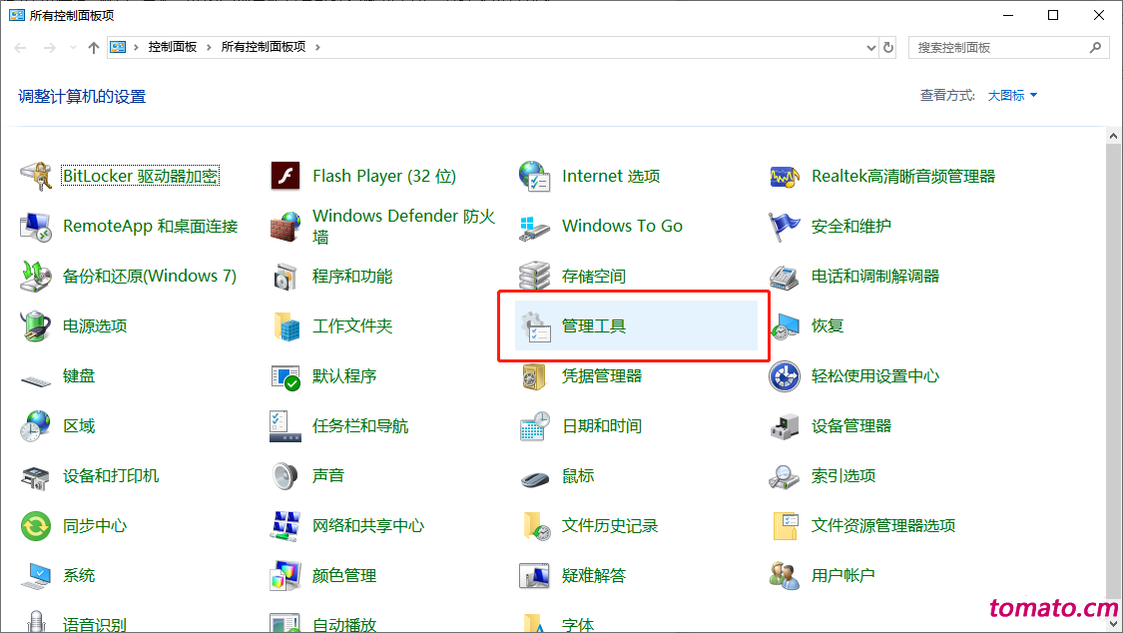Click the 用户帐户 label

pos(842,576)
